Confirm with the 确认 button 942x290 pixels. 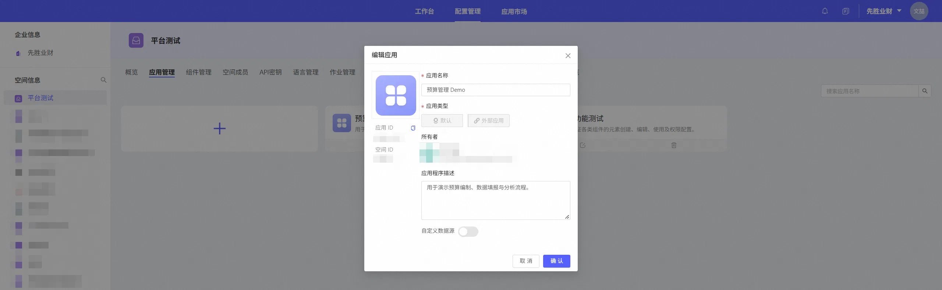(556, 261)
